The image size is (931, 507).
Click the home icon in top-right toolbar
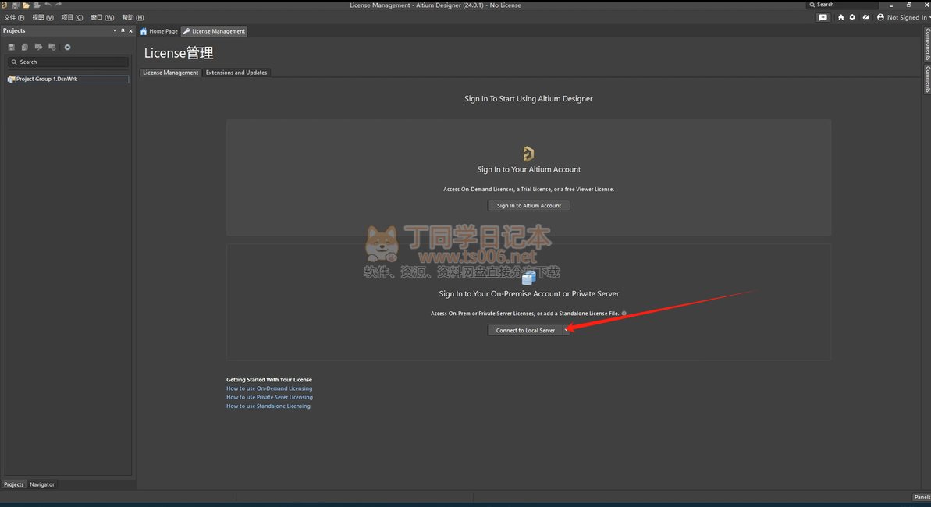[840, 17]
